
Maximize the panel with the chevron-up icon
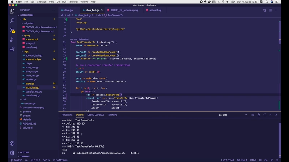click(x=271, y=115)
